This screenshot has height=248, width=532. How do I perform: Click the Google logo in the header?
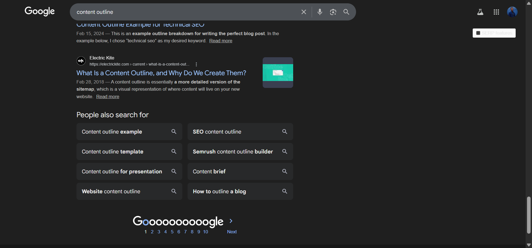[x=40, y=11]
